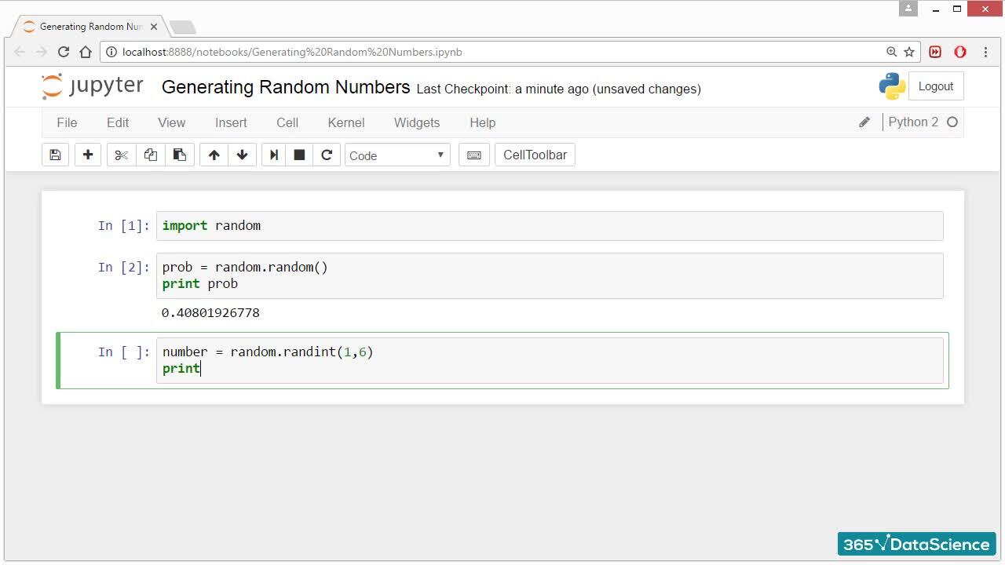This screenshot has width=1005, height=565.
Task: Click the In [ ]: prompt
Action: tap(123, 352)
